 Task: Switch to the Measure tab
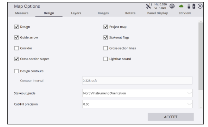[22, 13]
